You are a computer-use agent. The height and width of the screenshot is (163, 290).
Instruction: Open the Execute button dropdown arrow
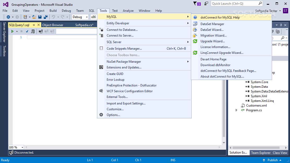coord(17,32)
